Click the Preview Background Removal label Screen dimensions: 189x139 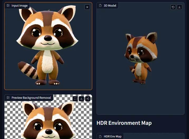click(31, 98)
